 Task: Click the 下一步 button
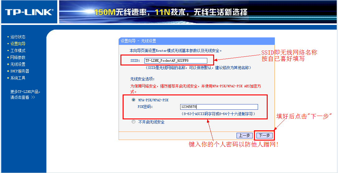[x=265, y=135]
